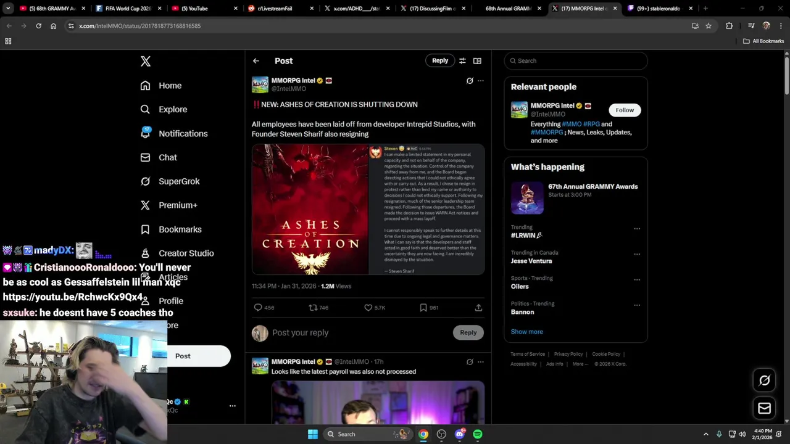
Task: Open floating Grok button
Action: (764, 380)
